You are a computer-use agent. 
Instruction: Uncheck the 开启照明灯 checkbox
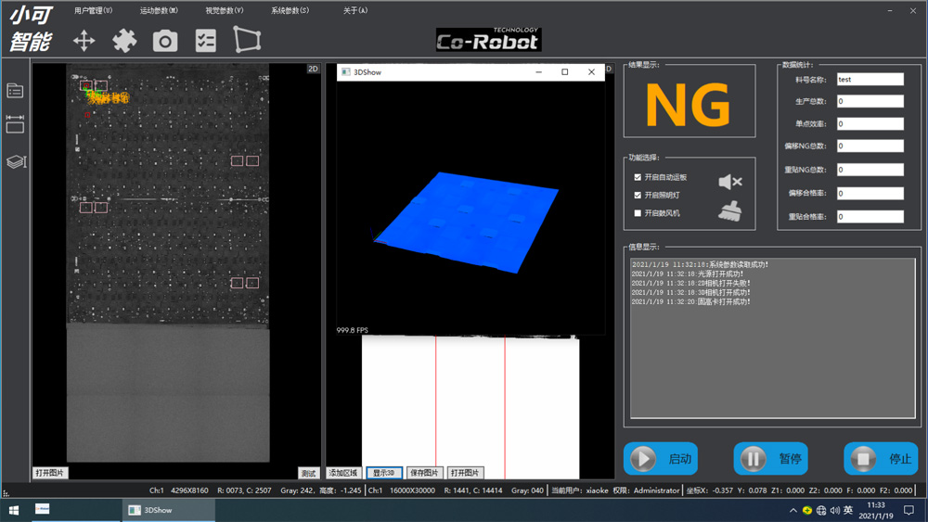pos(638,196)
